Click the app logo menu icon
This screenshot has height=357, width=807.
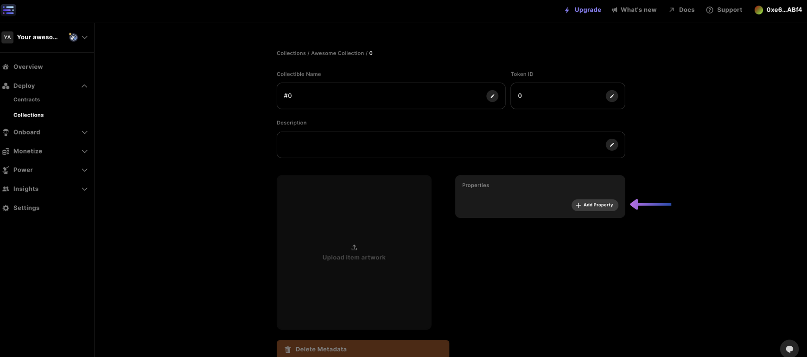point(8,10)
